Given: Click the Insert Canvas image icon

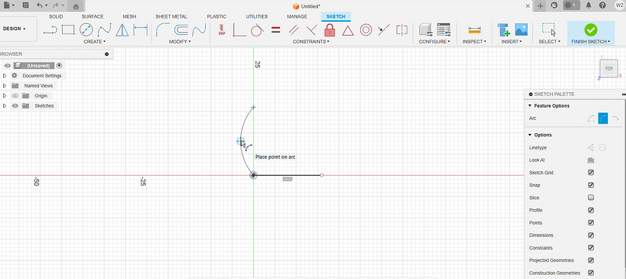Looking at the screenshot, I should 521,29.
